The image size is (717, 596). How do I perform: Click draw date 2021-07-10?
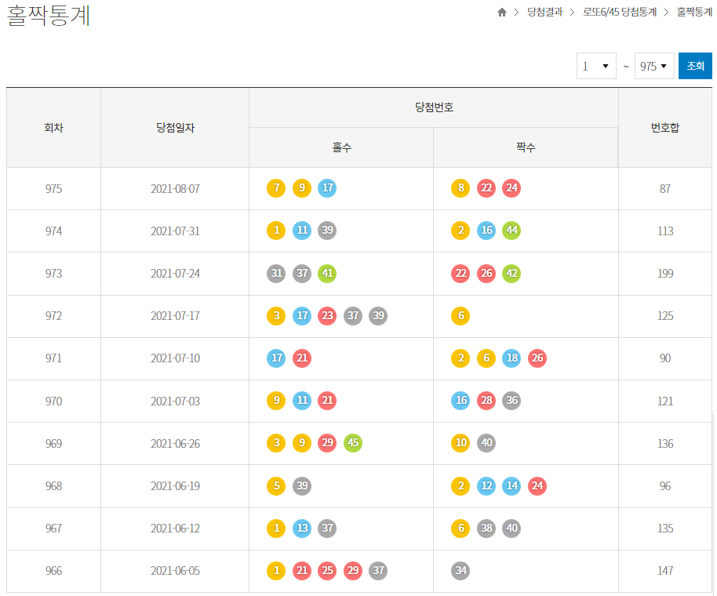coord(175,358)
